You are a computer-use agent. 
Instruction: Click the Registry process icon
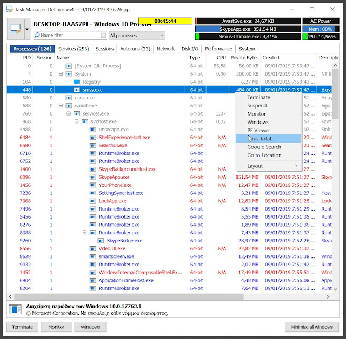click(77, 82)
